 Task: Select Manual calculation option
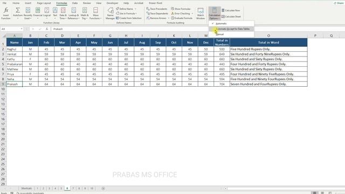pos(231,34)
